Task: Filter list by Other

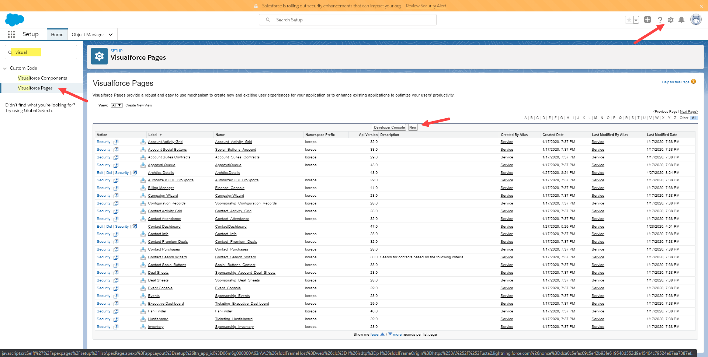Action: point(684,118)
